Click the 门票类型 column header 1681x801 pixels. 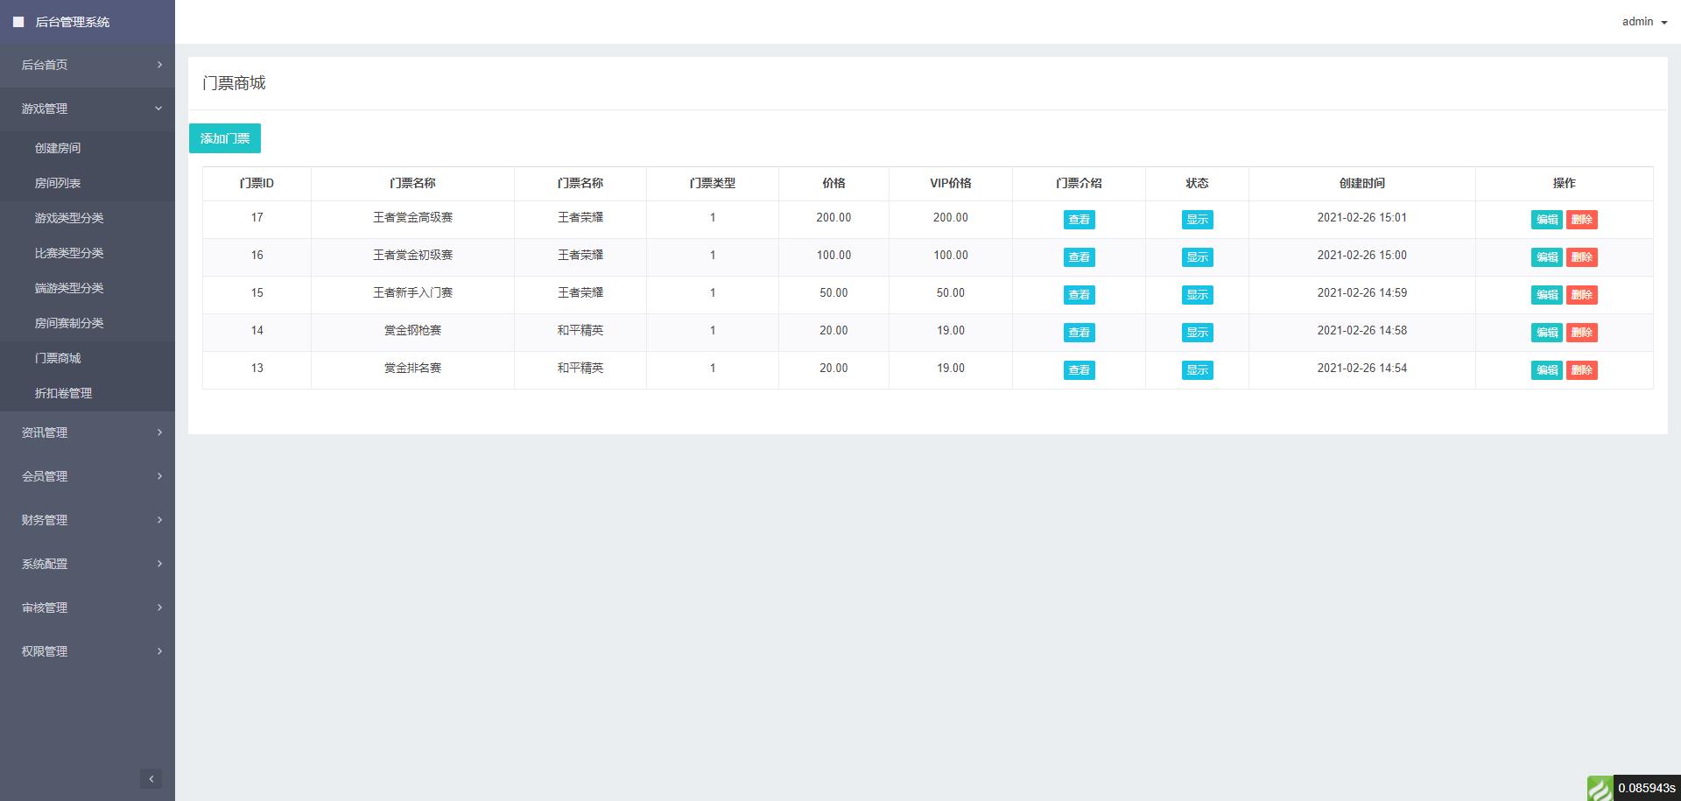tap(713, 183)
